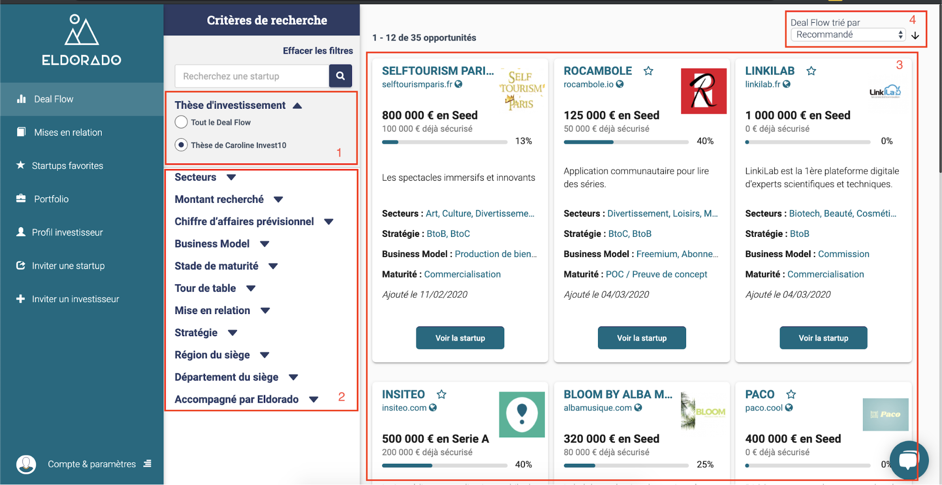Screen dimensions: 942x485
Task: Expand Chiffre d'affaires prévisionnel filter
Action: click(329, 221)
